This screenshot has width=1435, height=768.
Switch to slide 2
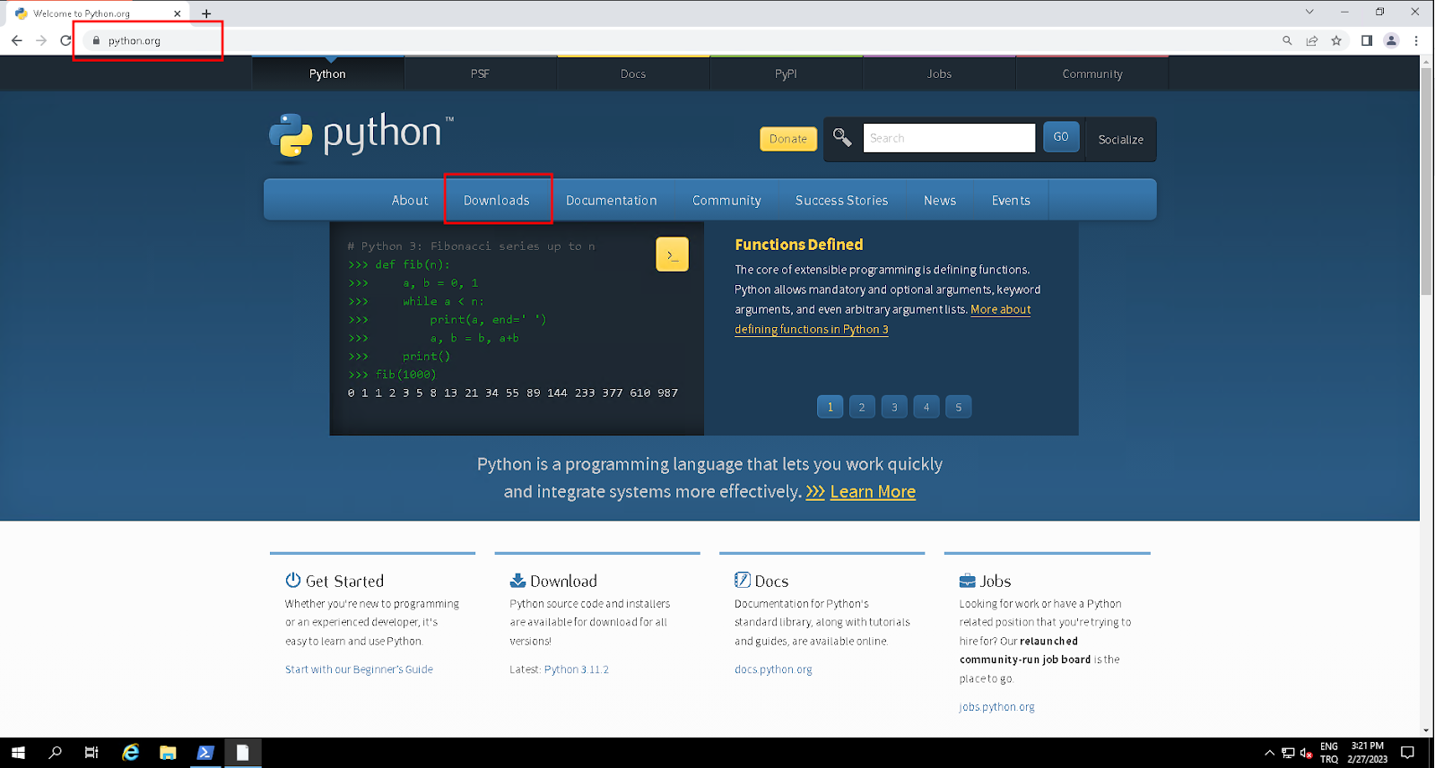(862, 407)
